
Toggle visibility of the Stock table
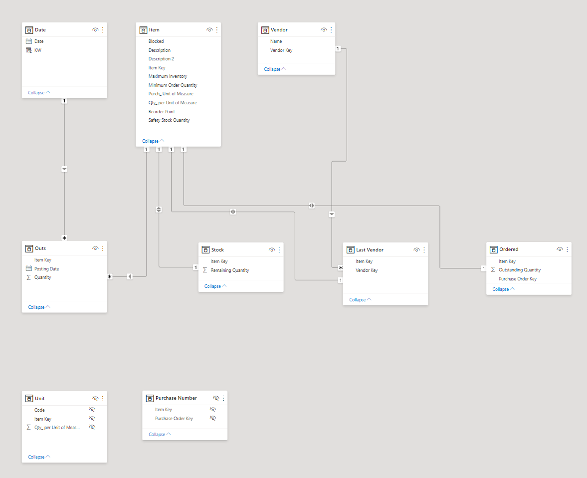272,250
